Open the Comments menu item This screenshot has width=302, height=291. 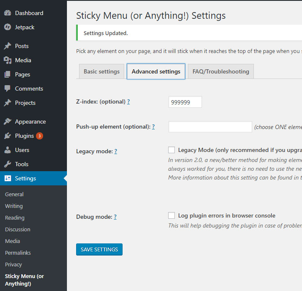pos(33,89)
